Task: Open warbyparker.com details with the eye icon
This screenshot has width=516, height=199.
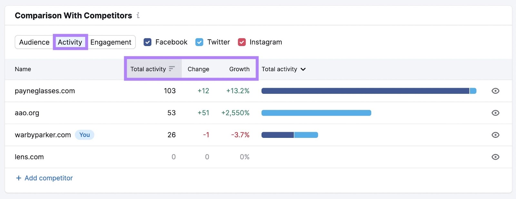Action: tap(496, 135)
